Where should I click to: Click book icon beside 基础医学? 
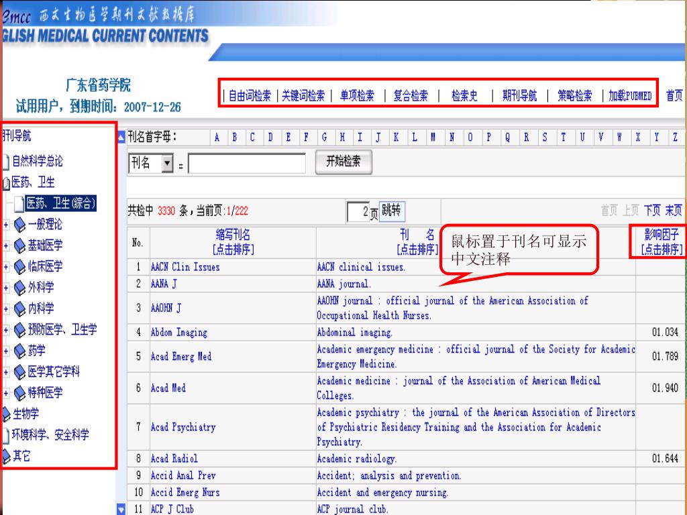pos(19,245)
